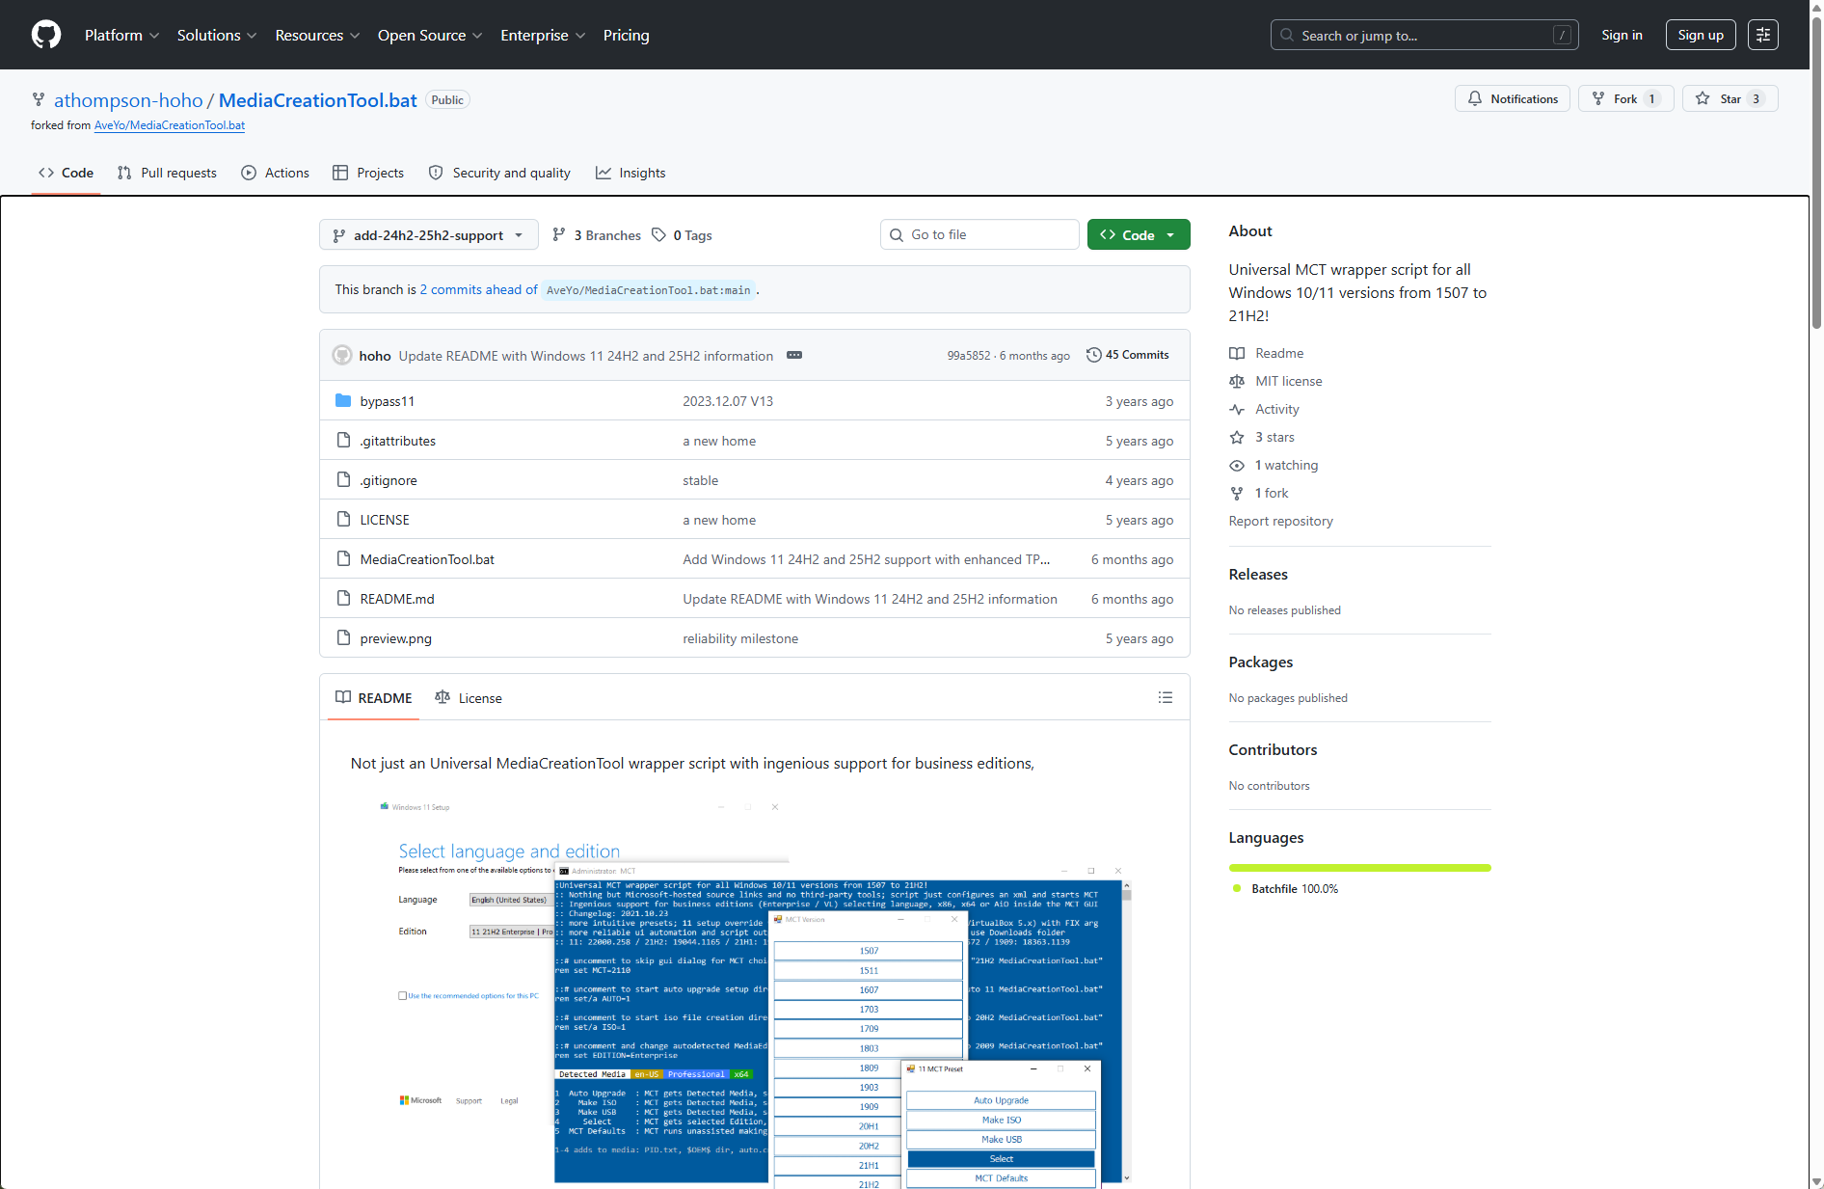
Task: Expand the Enterprise menu
Action: coord(543,35)
